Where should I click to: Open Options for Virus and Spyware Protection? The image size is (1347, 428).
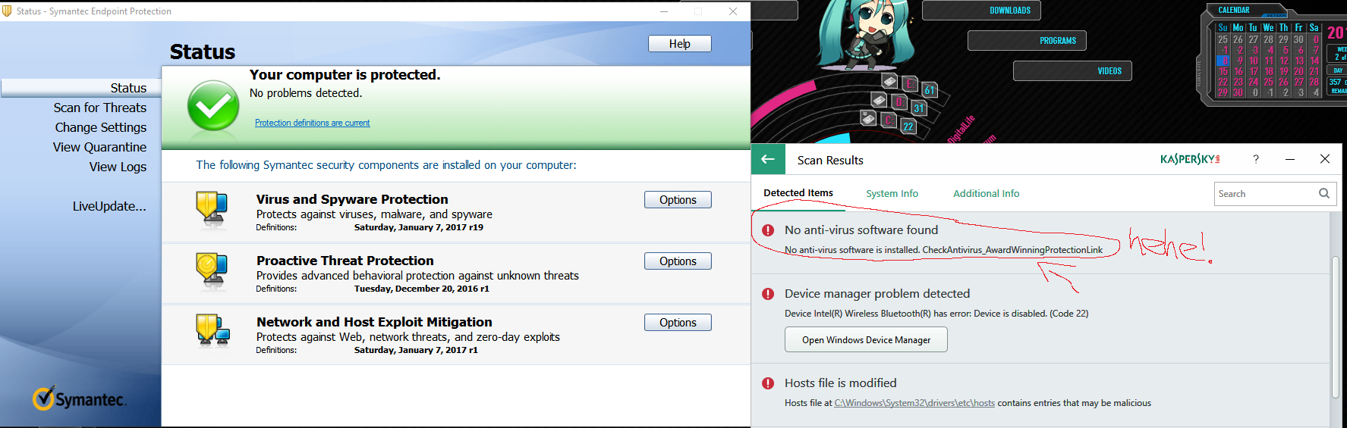pyautogui.click(x=678, y=200)
